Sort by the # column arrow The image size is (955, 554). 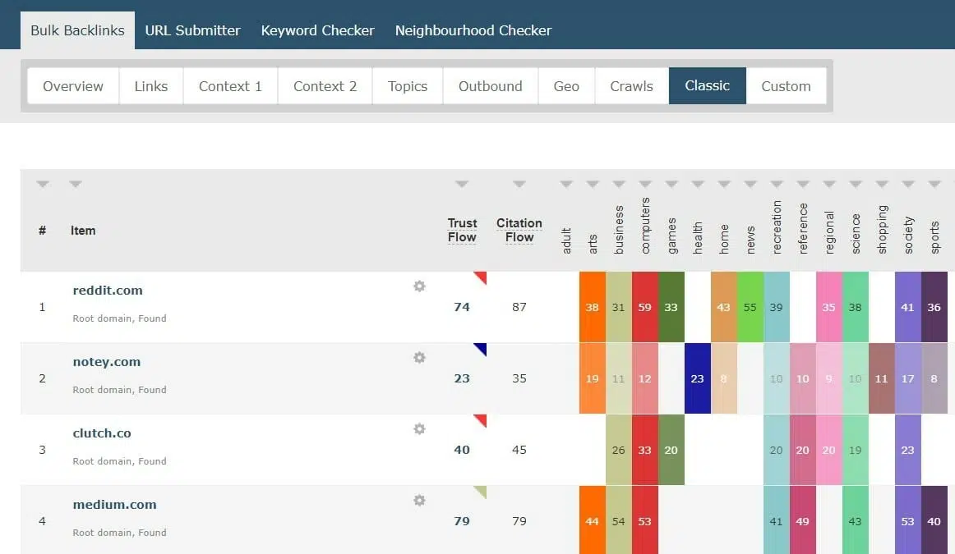[42, 184]
